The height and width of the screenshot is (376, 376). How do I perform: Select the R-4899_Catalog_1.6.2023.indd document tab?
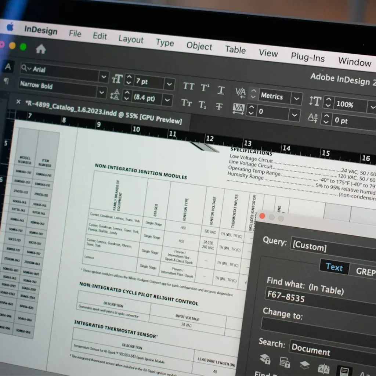(x=103, y=112)
